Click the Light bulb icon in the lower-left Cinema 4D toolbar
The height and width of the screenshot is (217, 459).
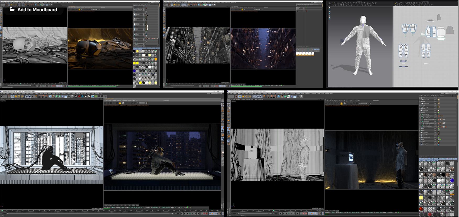point(72,96)
